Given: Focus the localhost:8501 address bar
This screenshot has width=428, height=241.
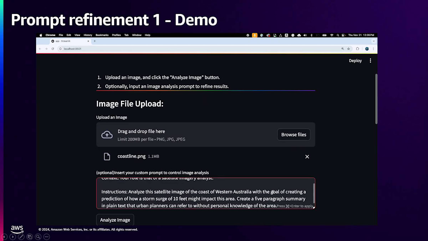Looking at the screenshot, I should (x=205, y=49).
